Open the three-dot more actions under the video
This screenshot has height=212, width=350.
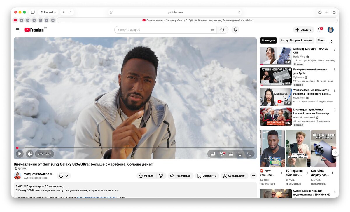[253, 176]
